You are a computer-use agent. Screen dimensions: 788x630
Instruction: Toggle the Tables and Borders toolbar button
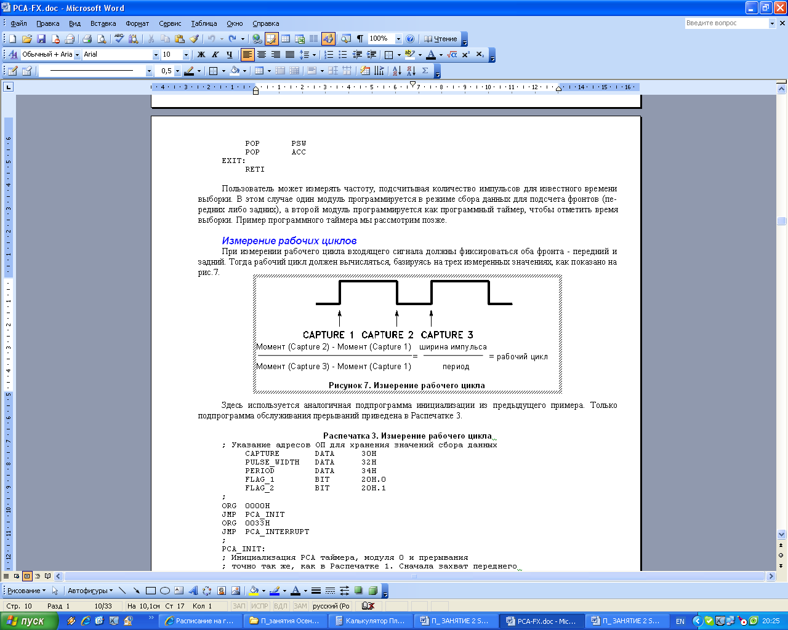[271, 39]
